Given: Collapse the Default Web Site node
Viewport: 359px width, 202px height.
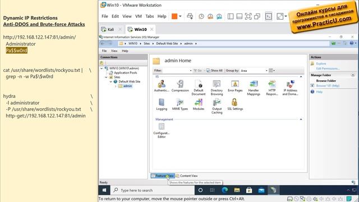Looking at the screenshot, I should [111, 81].
